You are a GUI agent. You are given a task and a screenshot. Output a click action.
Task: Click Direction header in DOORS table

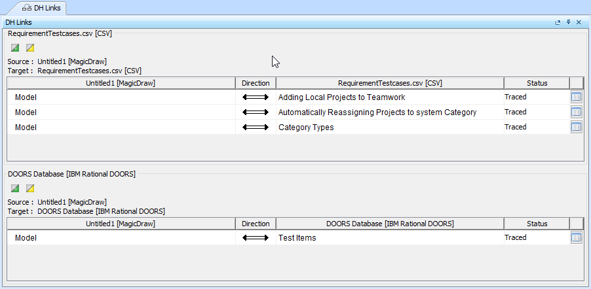(x=256, y=224)
